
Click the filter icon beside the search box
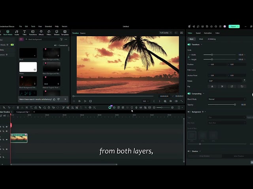point(61,39)
